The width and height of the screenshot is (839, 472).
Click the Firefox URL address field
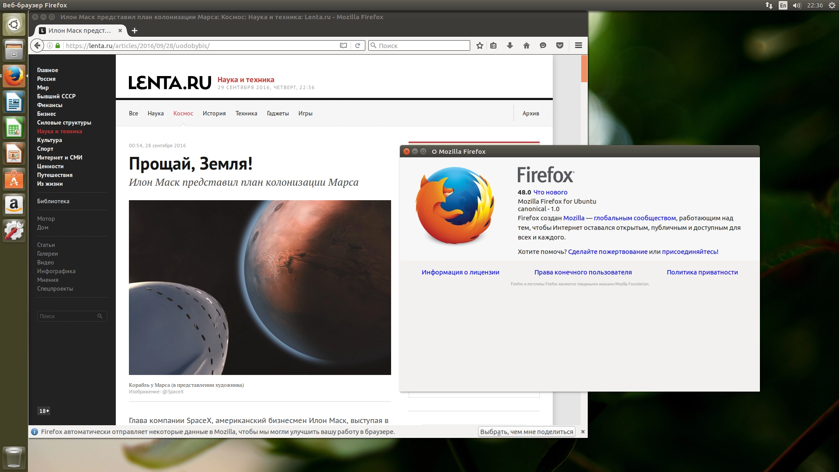point(201,45)
